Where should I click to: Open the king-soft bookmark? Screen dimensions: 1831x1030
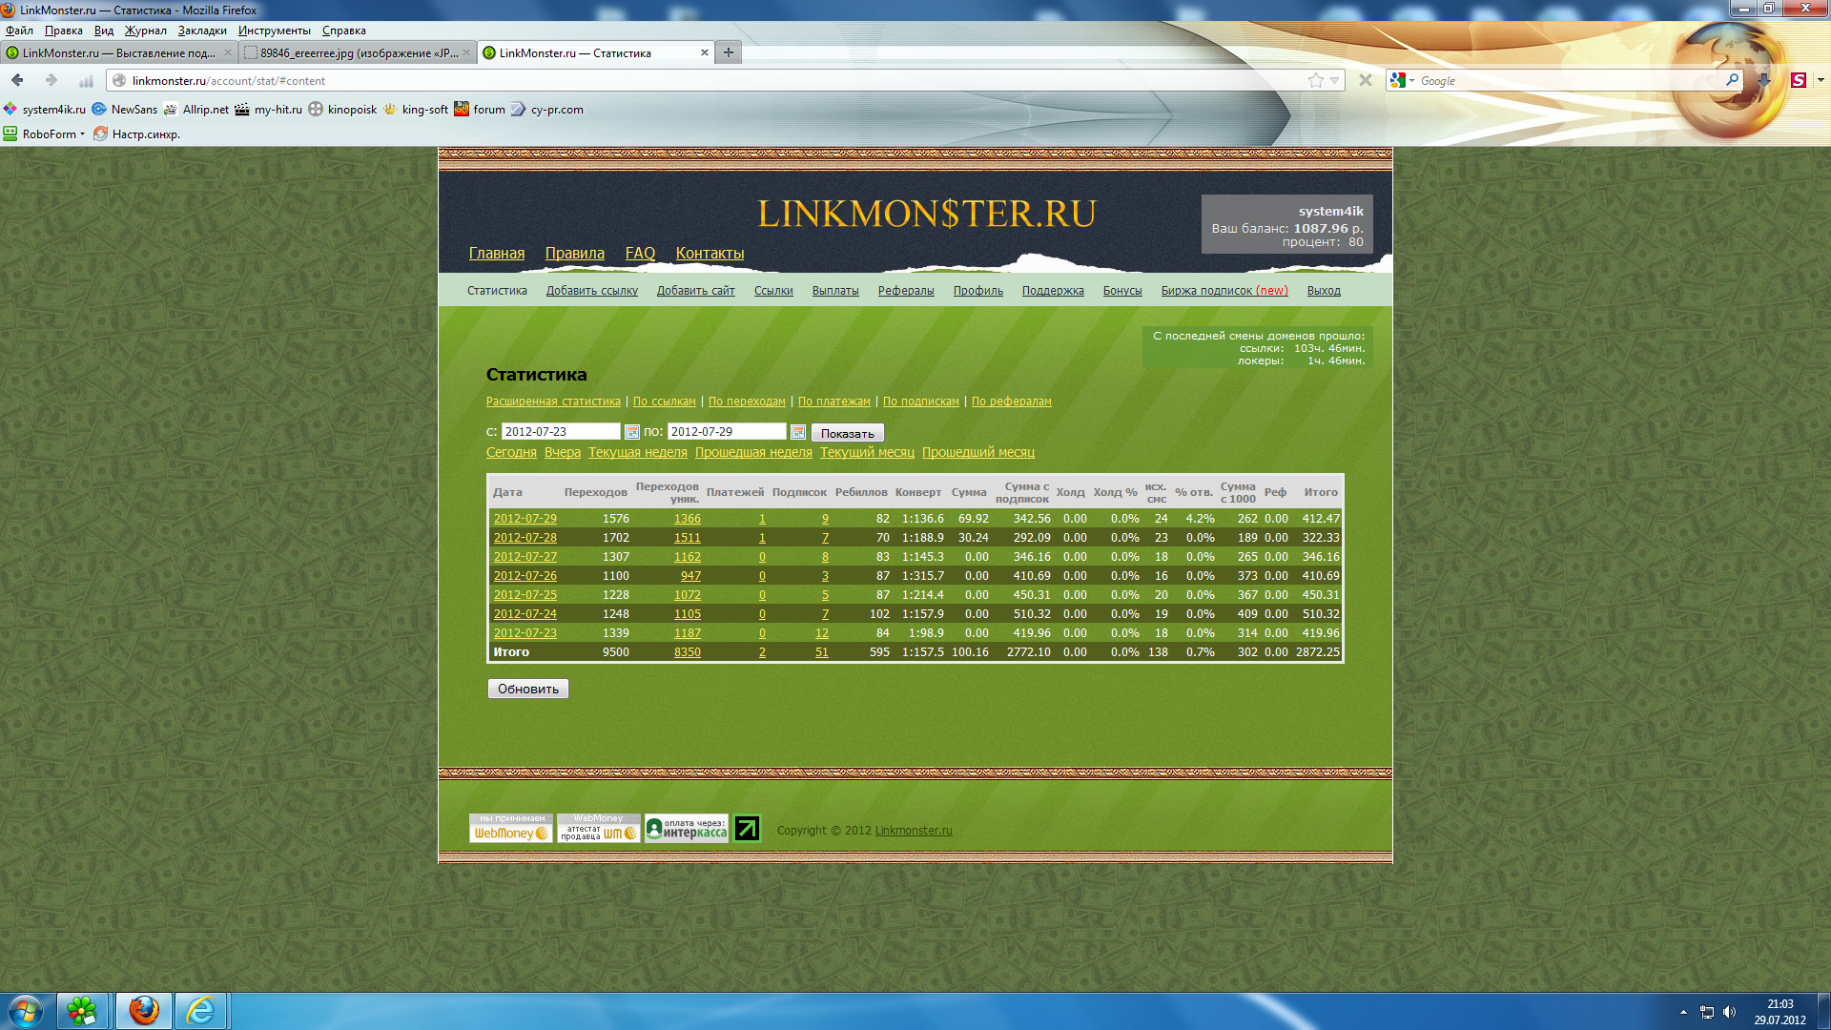[416, 110]
